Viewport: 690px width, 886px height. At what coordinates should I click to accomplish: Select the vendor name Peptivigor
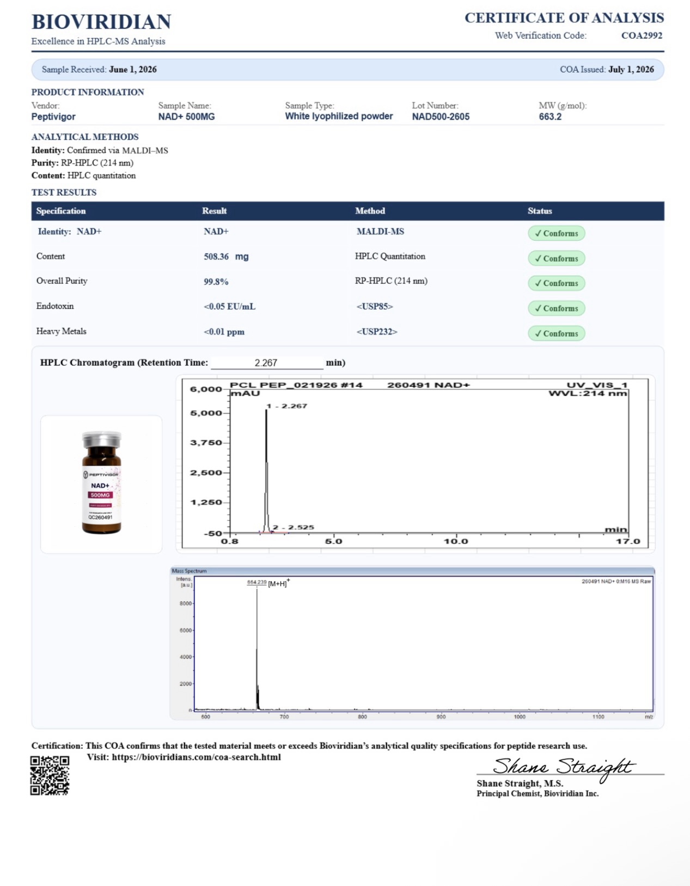pyautogui.click(x=53, y=117)
